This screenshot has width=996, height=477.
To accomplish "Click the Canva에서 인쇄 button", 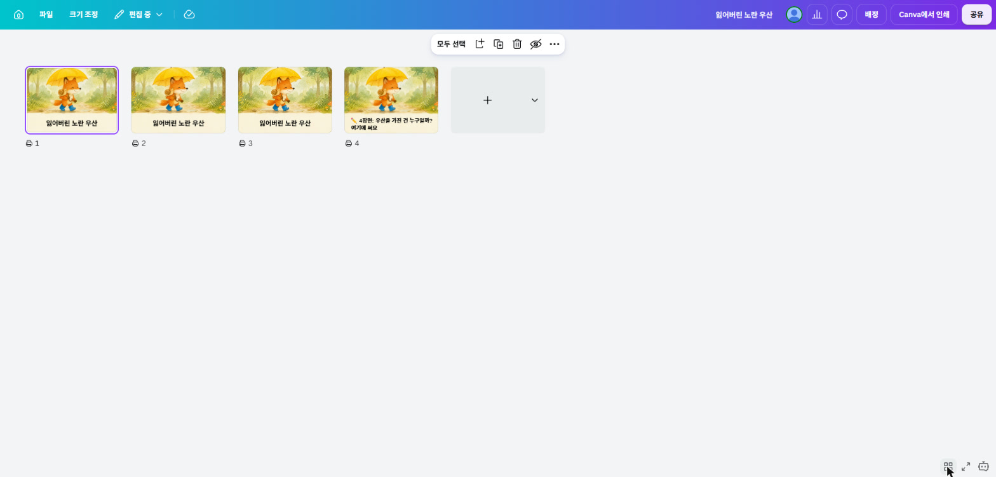I will [924, 15].
